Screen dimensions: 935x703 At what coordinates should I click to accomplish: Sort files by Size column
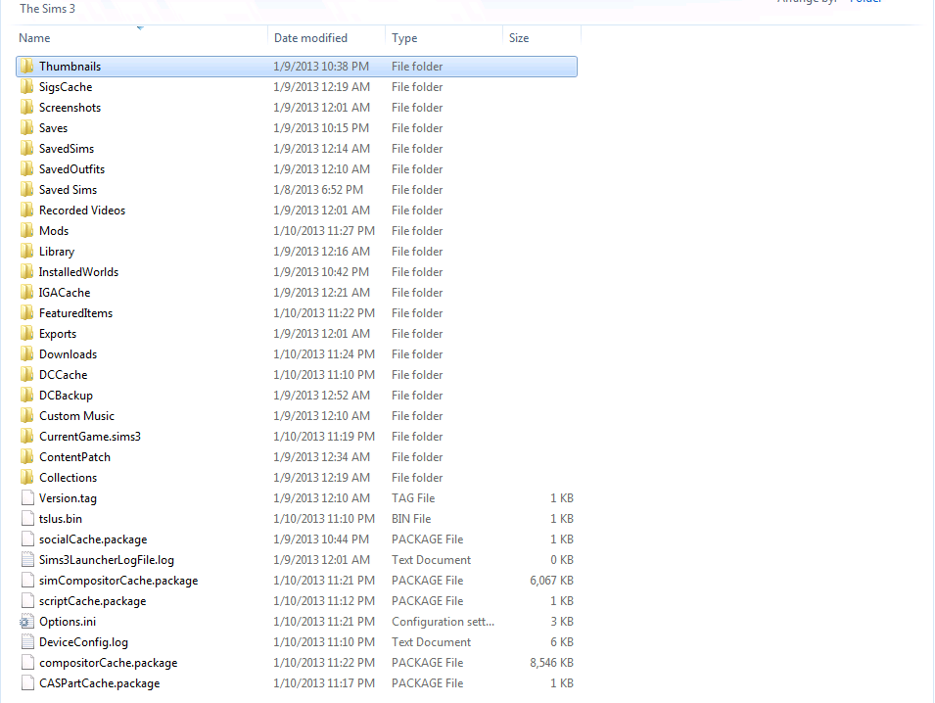click(x=518, y=37)
